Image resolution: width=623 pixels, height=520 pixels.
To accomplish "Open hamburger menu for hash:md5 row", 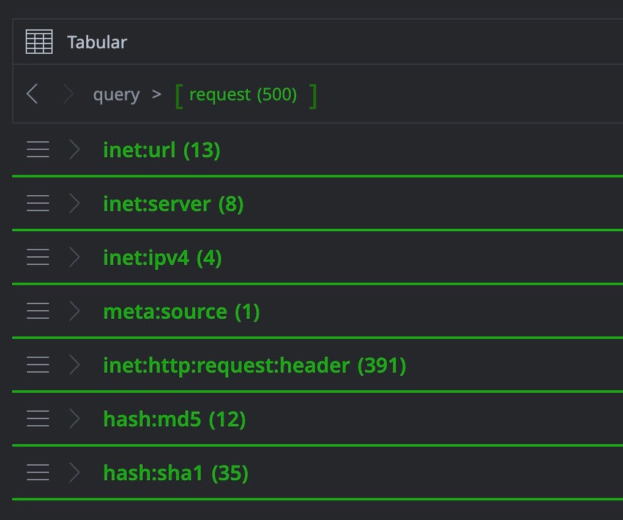I will coord(38,419).
